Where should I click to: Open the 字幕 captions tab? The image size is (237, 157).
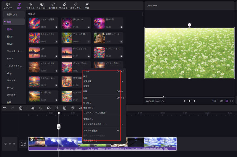click(87, 6)
